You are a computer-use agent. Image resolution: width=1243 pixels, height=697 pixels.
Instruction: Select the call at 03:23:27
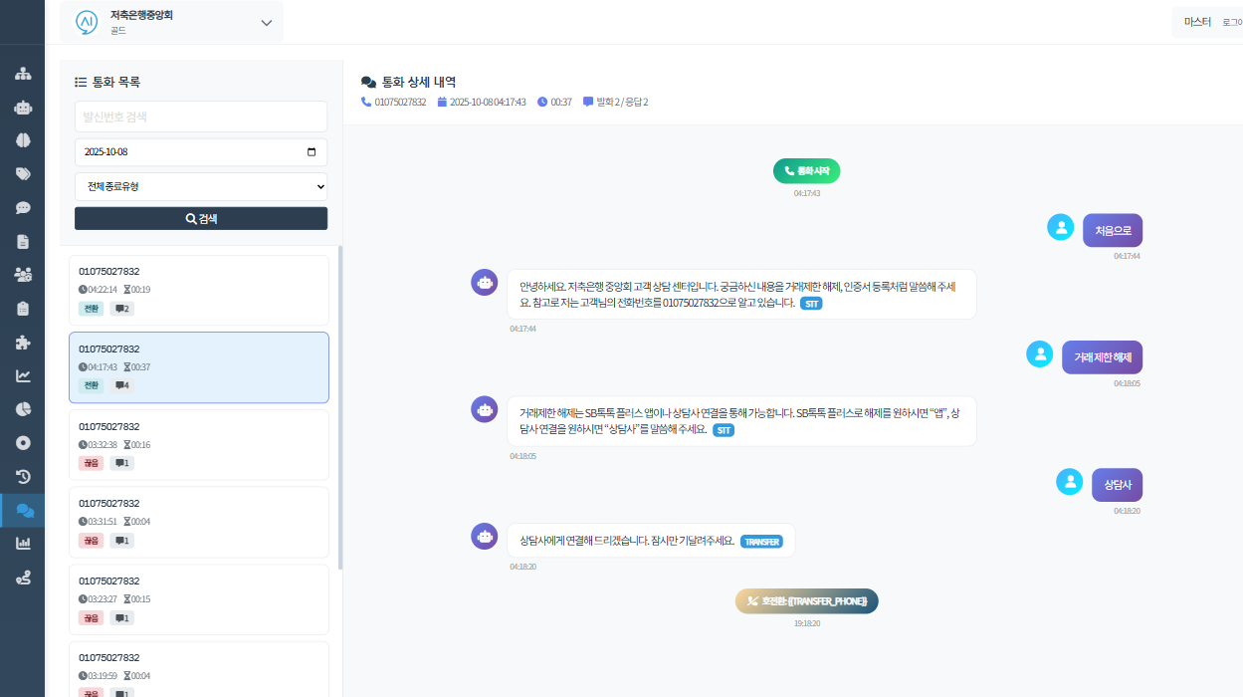[x=199, y=599]
